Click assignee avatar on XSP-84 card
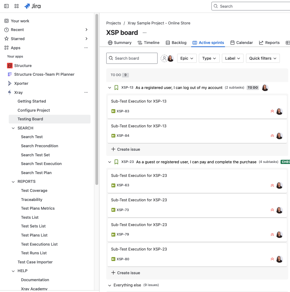This screenshot has width=290, height=292. [x=280, y=136]
